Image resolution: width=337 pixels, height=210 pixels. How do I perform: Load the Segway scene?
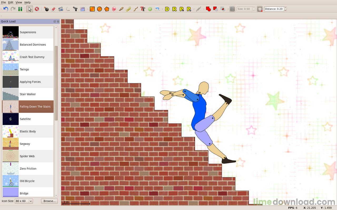point(28,144)
